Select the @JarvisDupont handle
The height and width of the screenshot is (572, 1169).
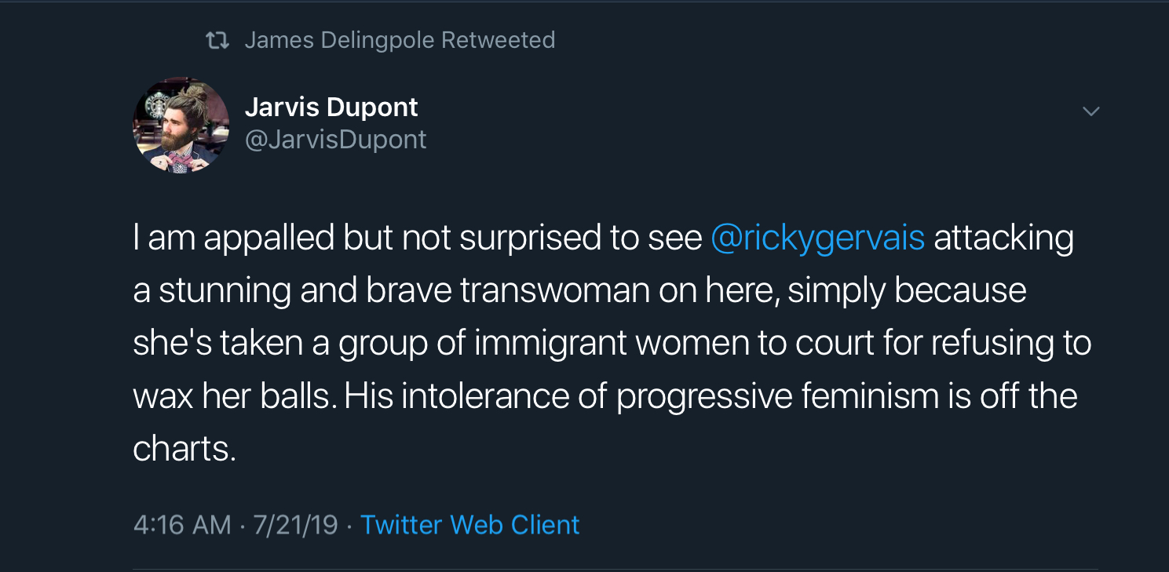tap(336, 140)
